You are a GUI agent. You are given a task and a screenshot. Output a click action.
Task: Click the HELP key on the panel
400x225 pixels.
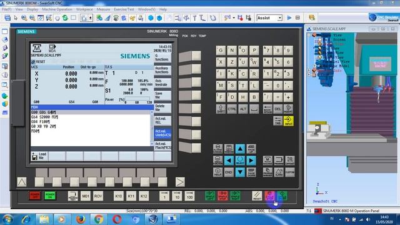218,172
